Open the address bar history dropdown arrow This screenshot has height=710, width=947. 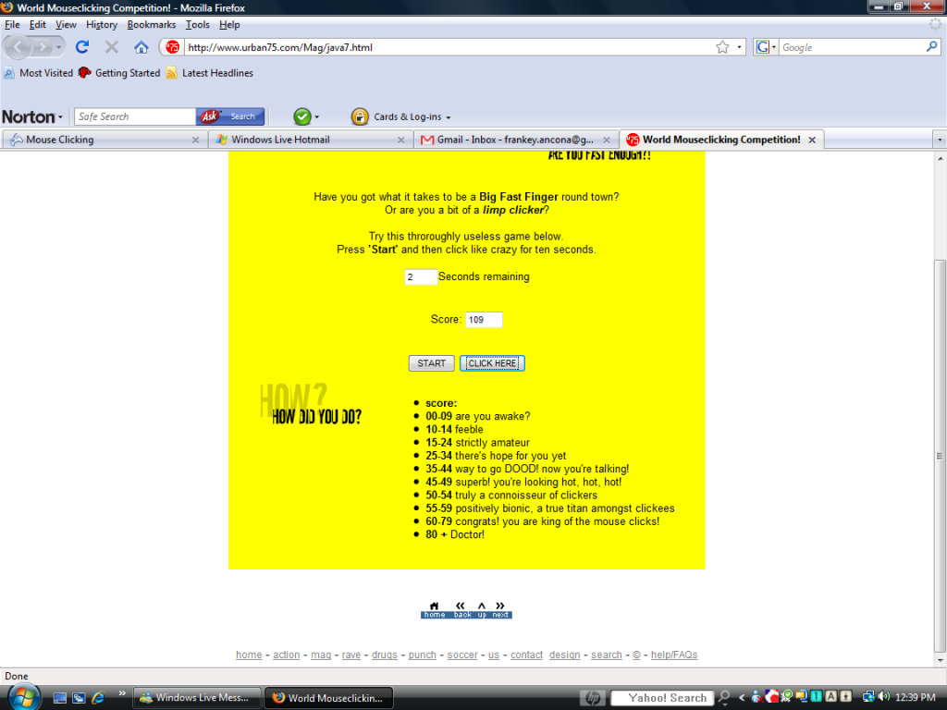(x=740, y=47)
